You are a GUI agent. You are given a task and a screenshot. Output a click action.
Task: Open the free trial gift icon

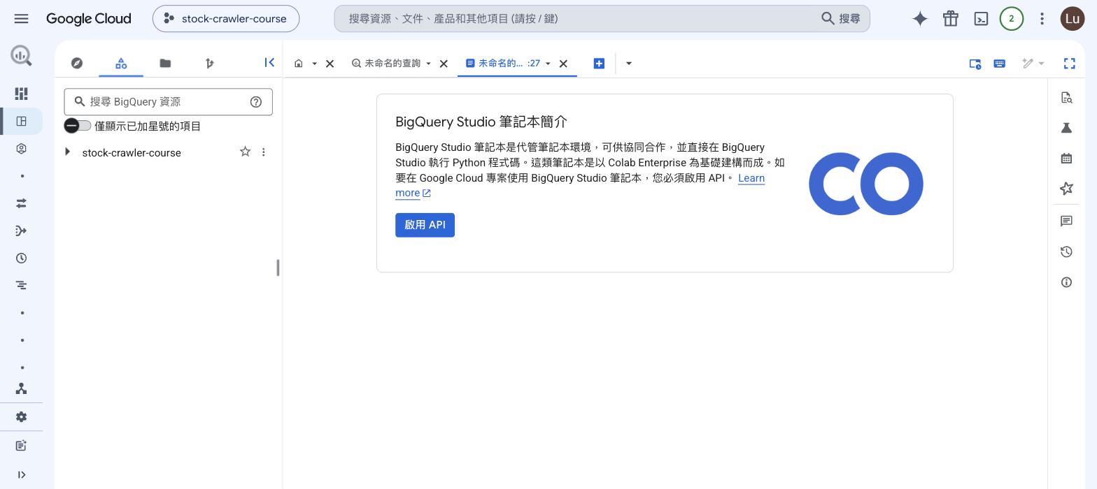pos(950,19)
